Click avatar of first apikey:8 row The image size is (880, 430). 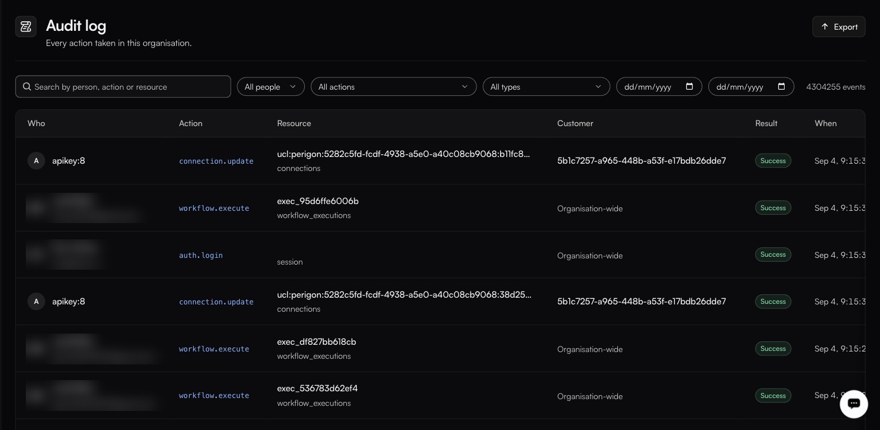(36, 161)
